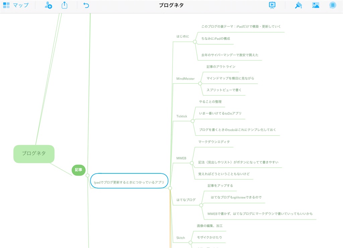Open the map grid icon in toolbar
The height and width of the screenshot is (248, 343).
[6, 5]
